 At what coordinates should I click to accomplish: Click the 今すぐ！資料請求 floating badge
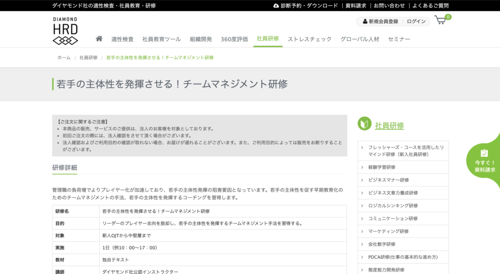(x=484, y=161)
